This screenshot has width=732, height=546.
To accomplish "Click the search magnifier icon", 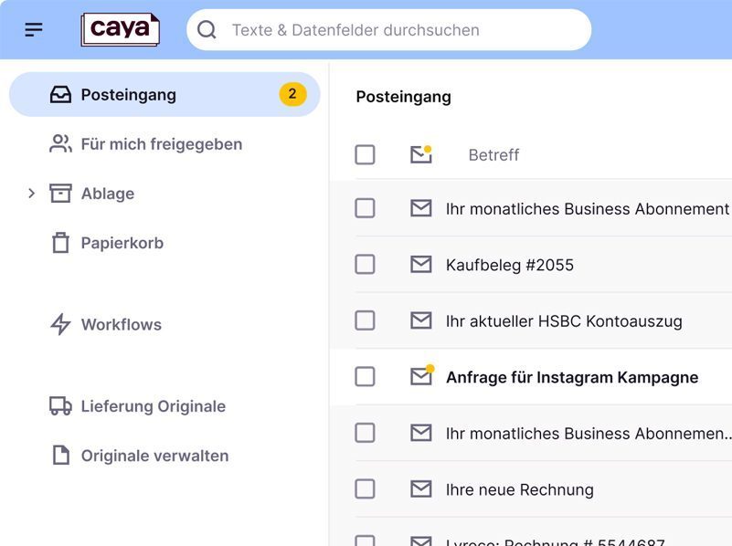I will point(207,30).
